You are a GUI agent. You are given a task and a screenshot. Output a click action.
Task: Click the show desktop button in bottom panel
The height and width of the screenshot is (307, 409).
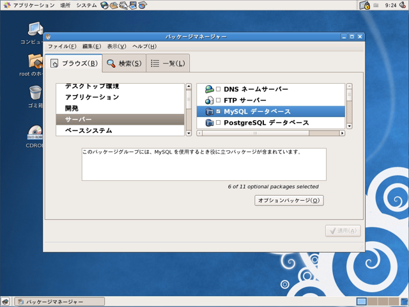pos(5,301)
